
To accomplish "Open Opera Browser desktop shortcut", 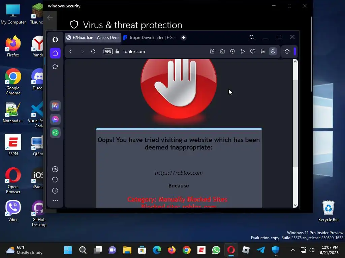I will 13,180.
